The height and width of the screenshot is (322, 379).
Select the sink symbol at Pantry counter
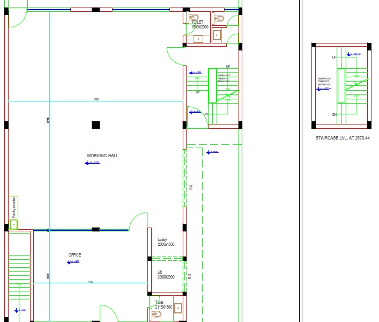pos(14,225)
